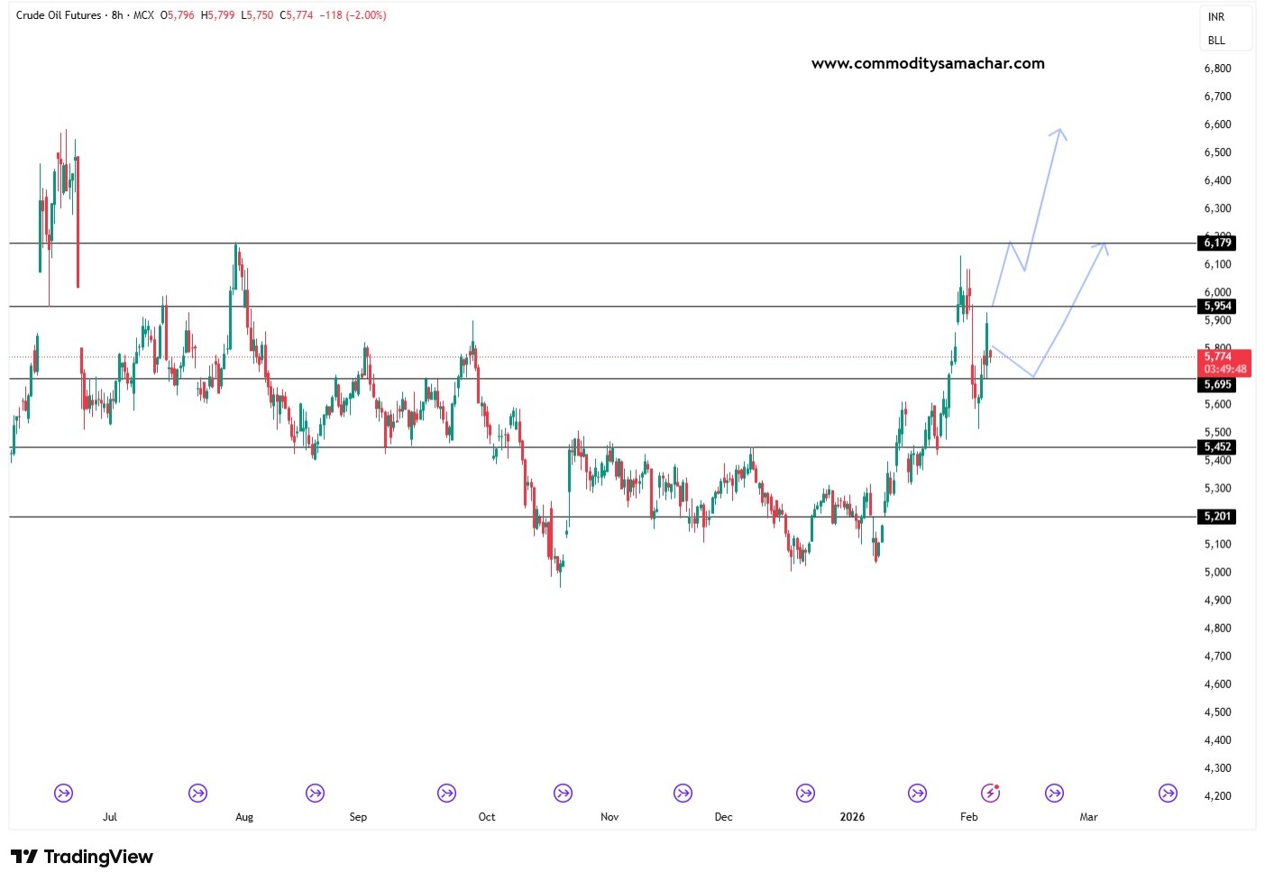Click the www.commoditysamachar.com watermark text

point(928,63)
